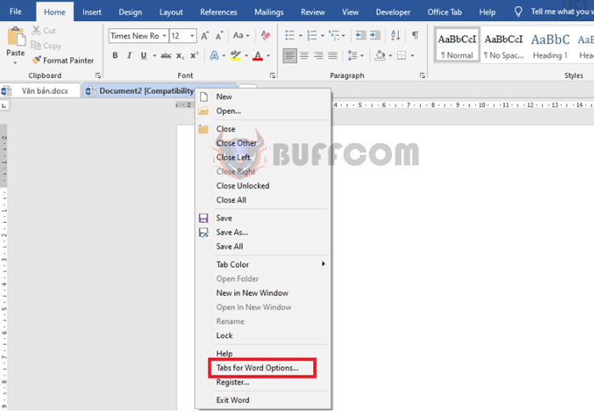Activate the Format Painter brush

63,60
